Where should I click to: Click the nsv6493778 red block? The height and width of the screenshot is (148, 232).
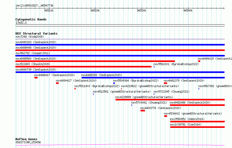coord(143,111)
